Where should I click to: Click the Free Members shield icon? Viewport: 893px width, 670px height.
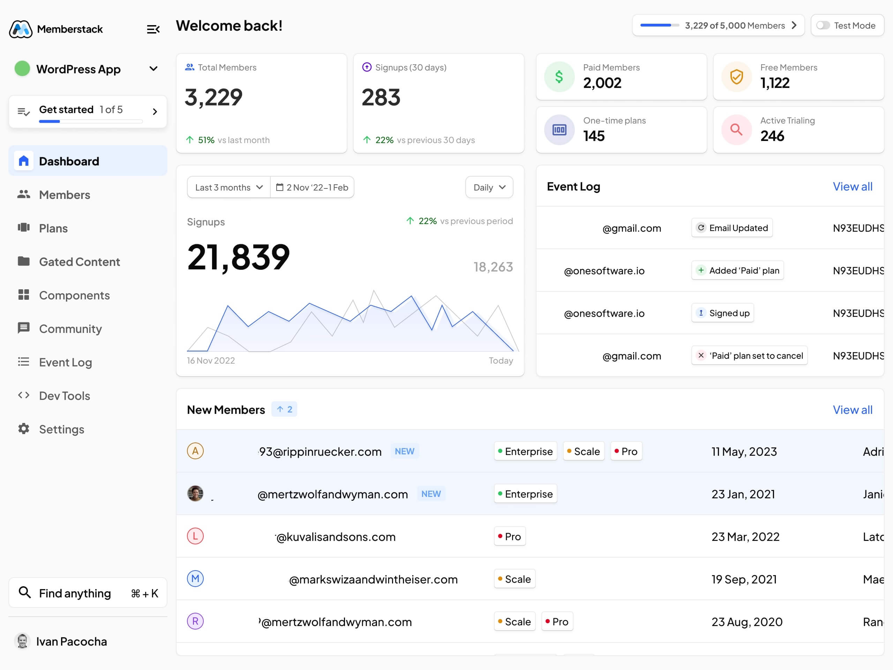736,77
